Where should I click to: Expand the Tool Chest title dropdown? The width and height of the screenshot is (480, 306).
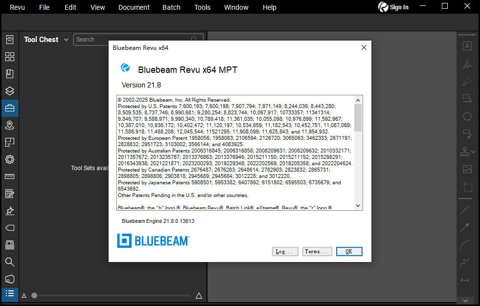click(66, 40)
